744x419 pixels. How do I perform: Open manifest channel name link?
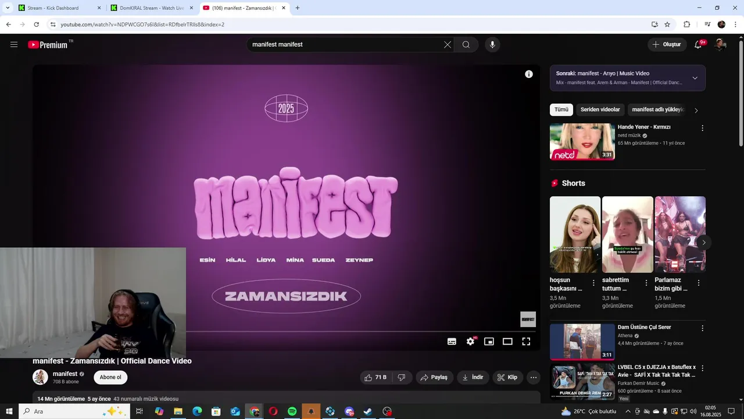65,374
